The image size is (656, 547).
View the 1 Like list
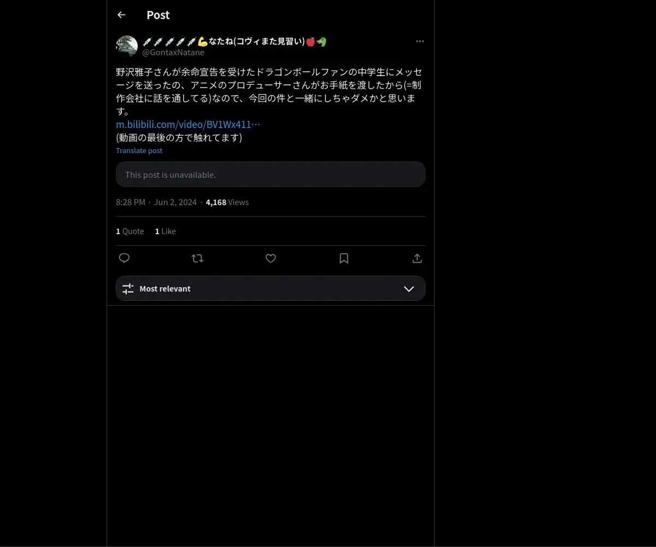[x=165, y=231]
